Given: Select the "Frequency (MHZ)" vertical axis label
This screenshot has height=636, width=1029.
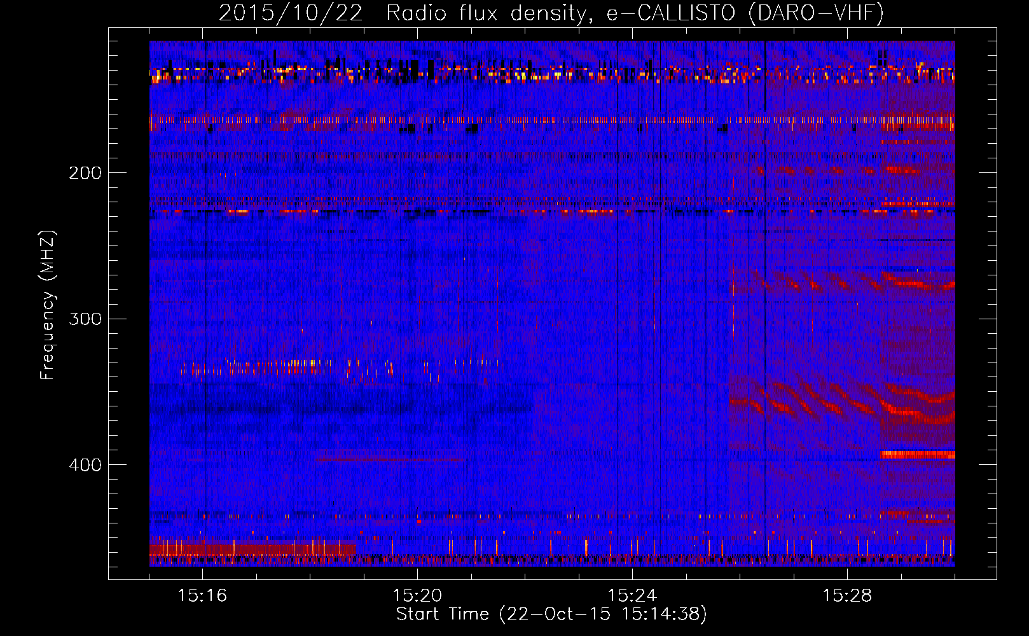Looking at the screenshot, I should click(x=48, y=305).
